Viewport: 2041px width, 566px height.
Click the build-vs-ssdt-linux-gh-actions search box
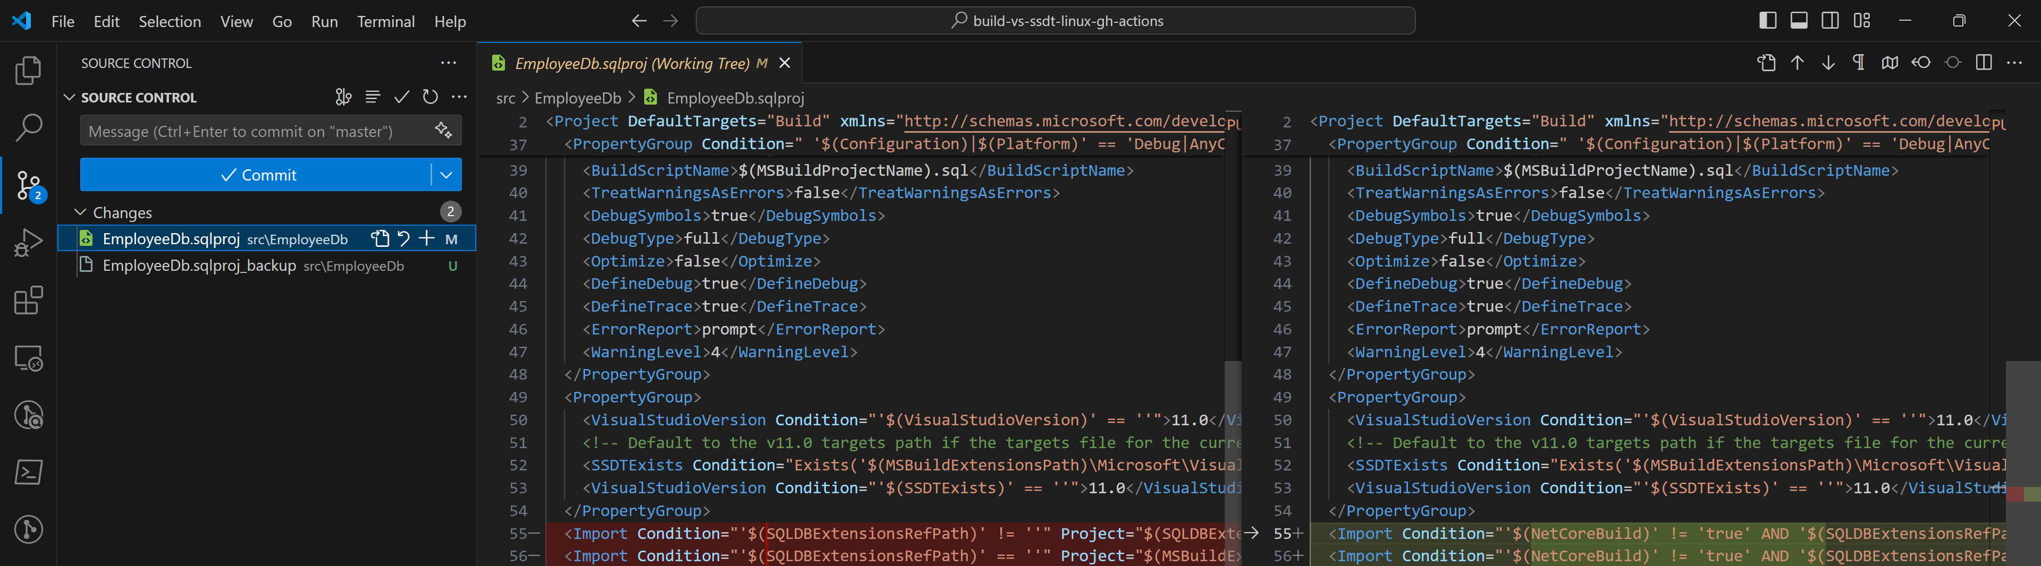1056,21
